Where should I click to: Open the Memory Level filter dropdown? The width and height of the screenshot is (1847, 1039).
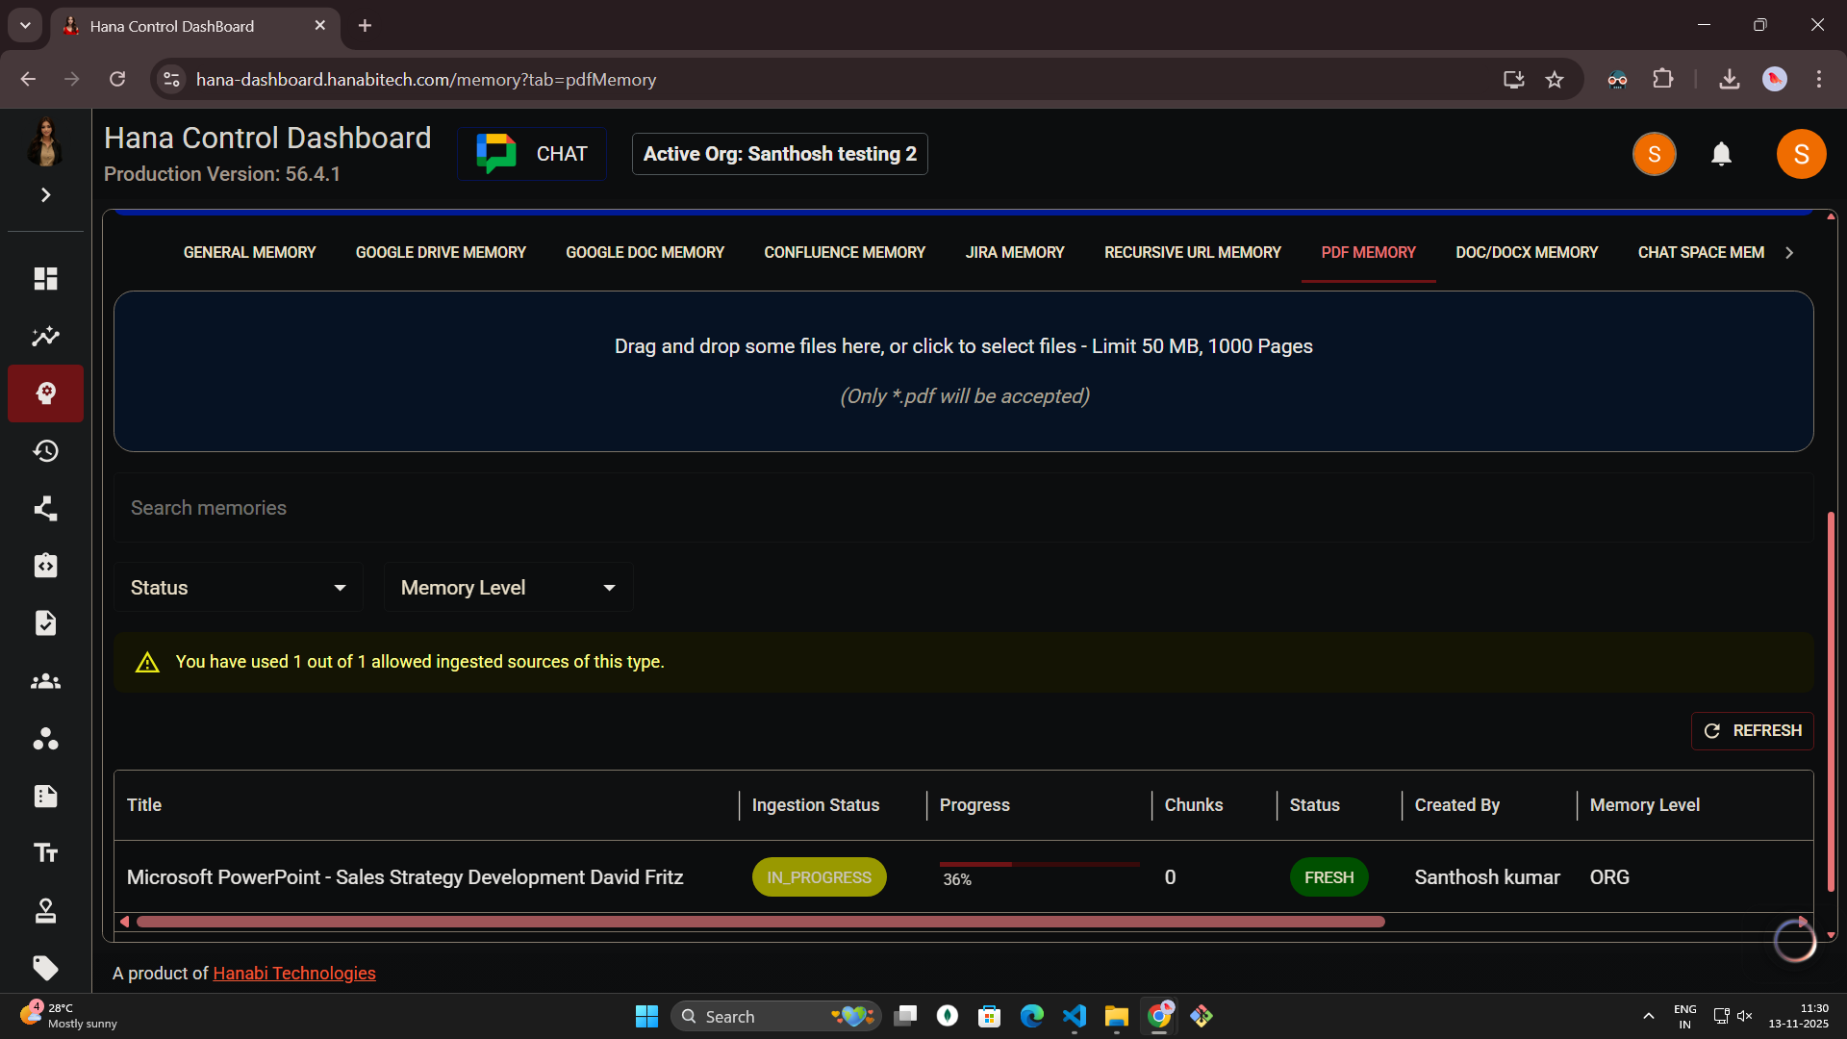[x=508, y=587]
